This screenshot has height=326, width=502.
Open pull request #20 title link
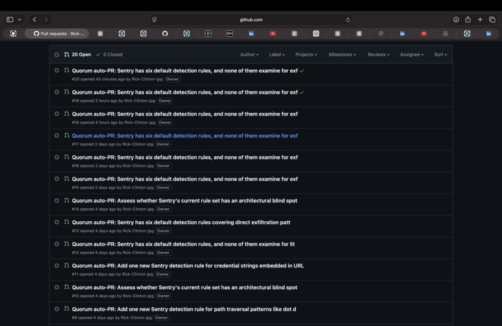coord(185,70)
